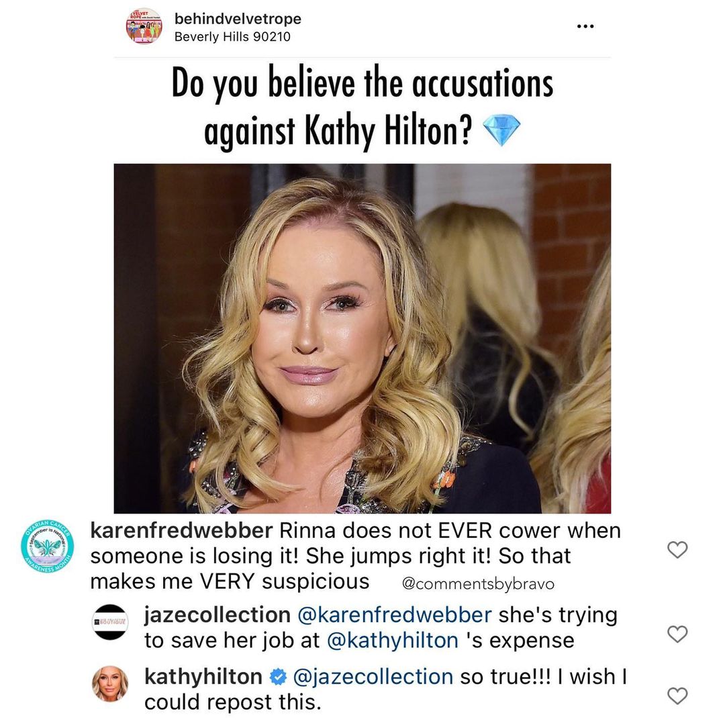725x725 pixels.
Task: Like karenfredwebber's comment with heart
Action: tap(677, 549)
